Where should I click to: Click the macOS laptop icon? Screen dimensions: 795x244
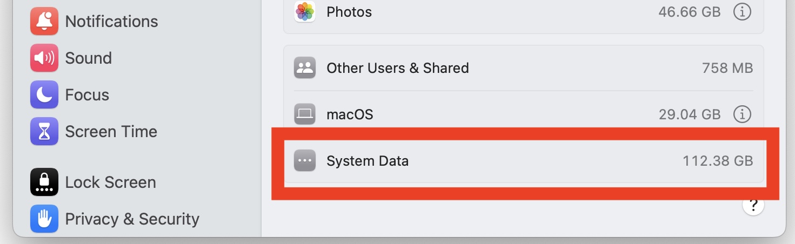tap(305, 114)
